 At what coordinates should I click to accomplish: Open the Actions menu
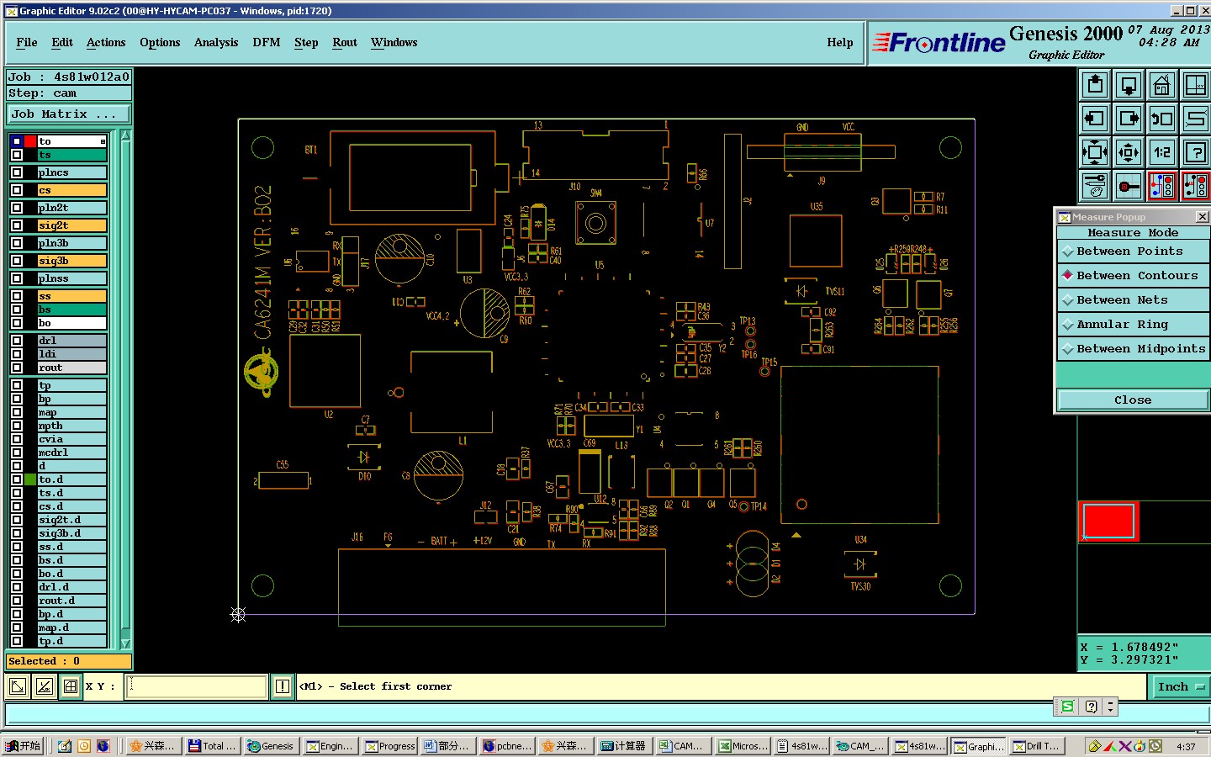[106, 42]
